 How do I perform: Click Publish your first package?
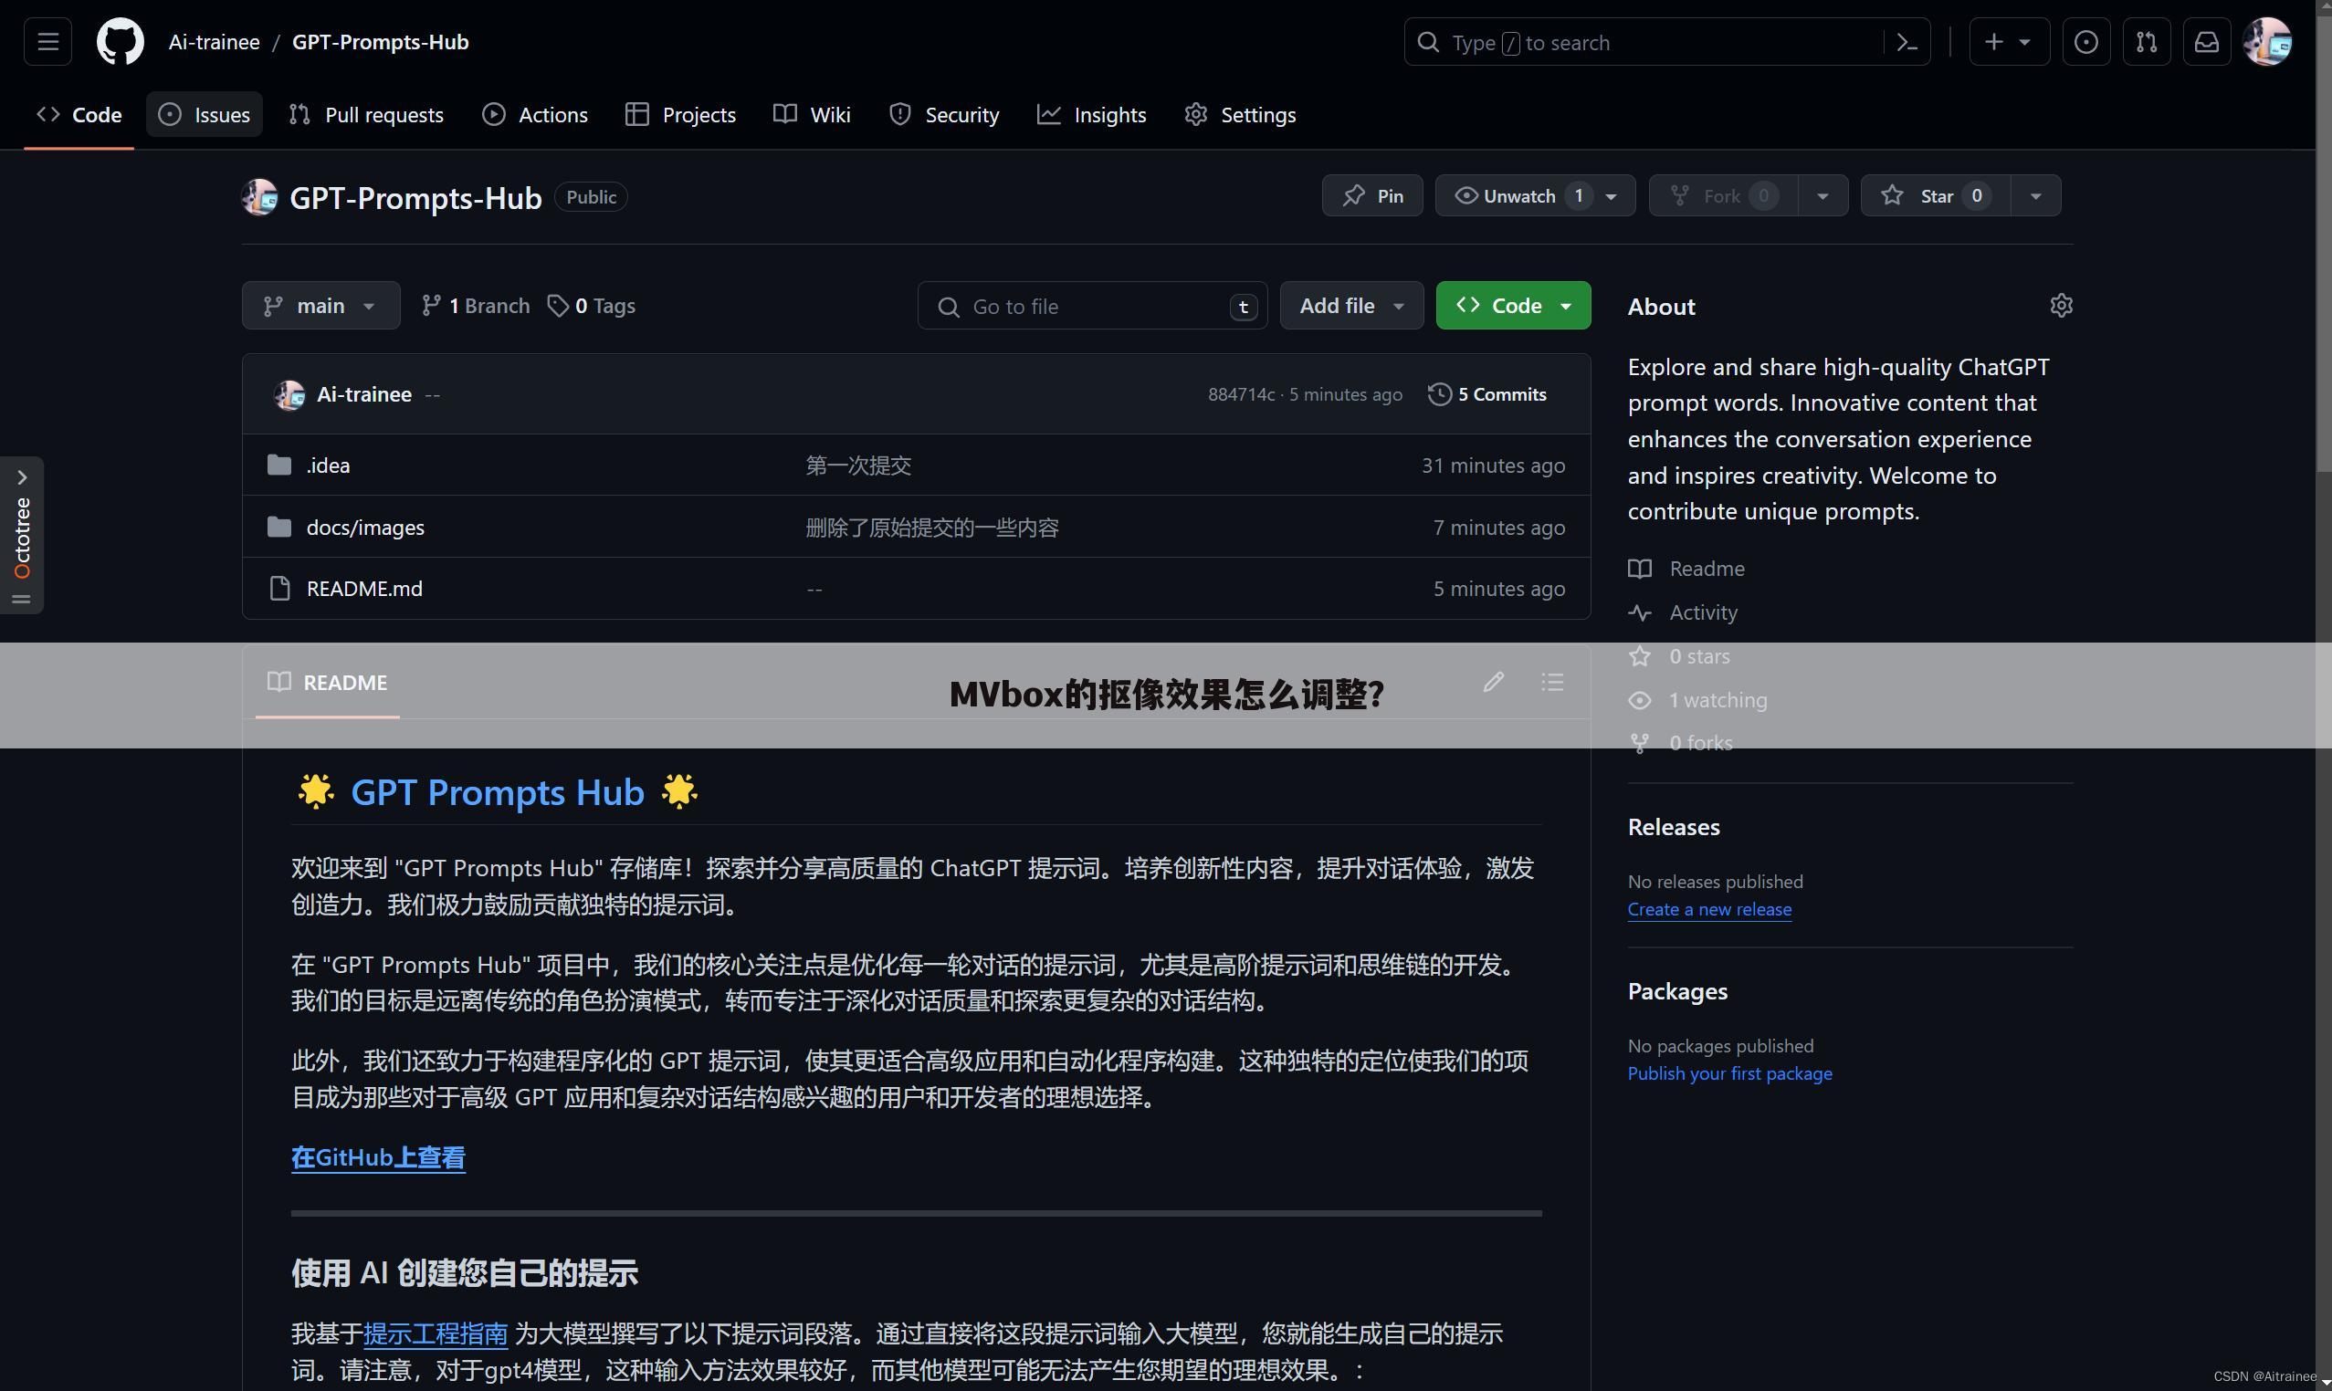[1730, 1073]
